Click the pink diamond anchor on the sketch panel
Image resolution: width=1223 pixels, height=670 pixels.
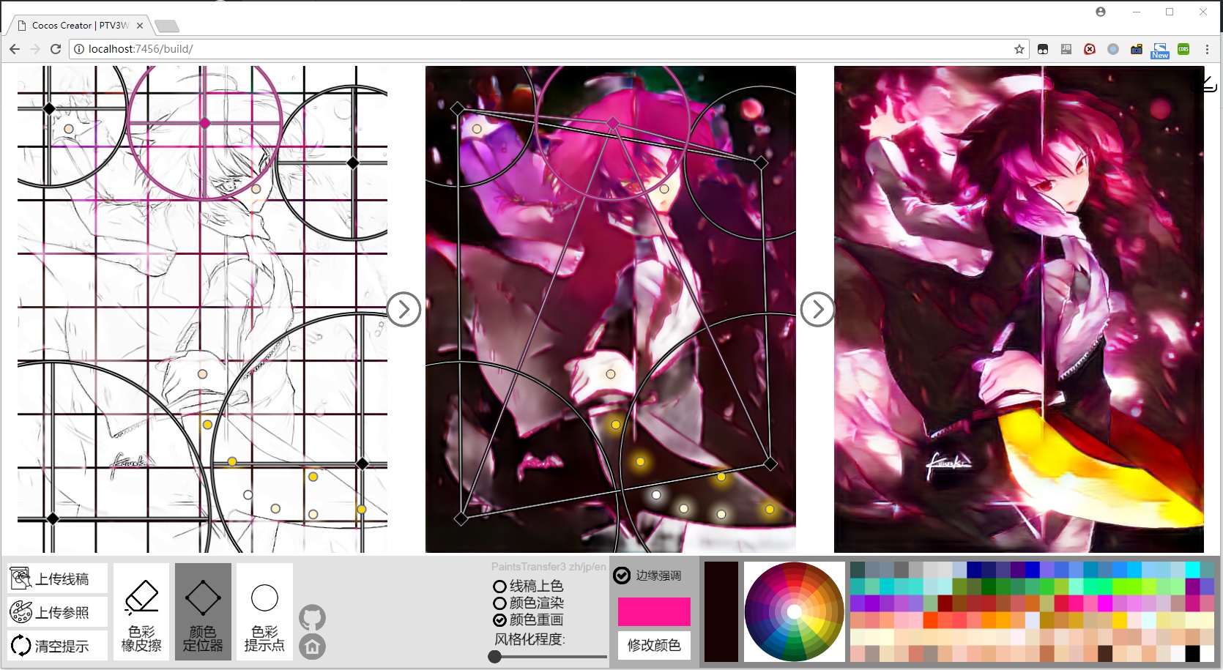coord(205,123)
